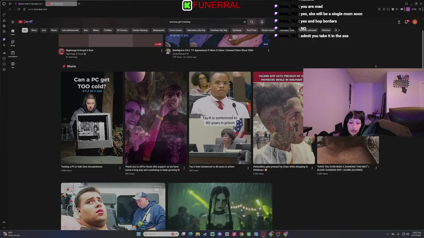Screen dimensions: 424x238
Task: Open options for Tay-k sentenced short
Action: coord(248,168)
